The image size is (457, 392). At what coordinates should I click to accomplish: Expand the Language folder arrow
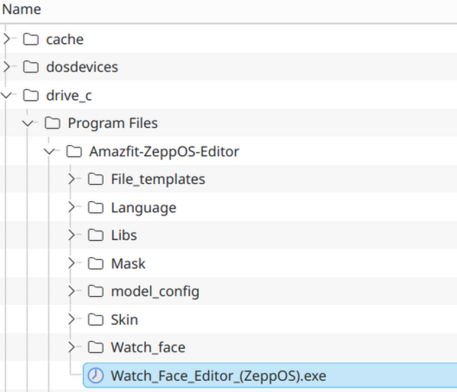tap(72, 207)
